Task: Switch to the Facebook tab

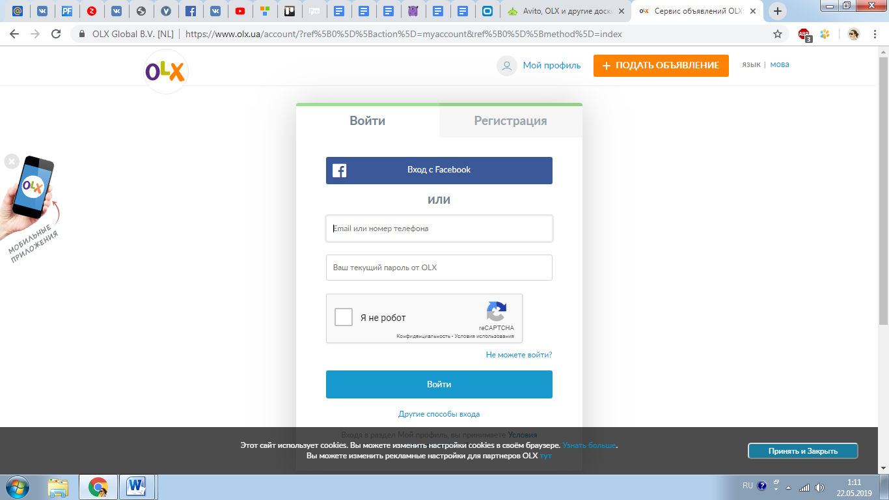Action: (191, 11)
